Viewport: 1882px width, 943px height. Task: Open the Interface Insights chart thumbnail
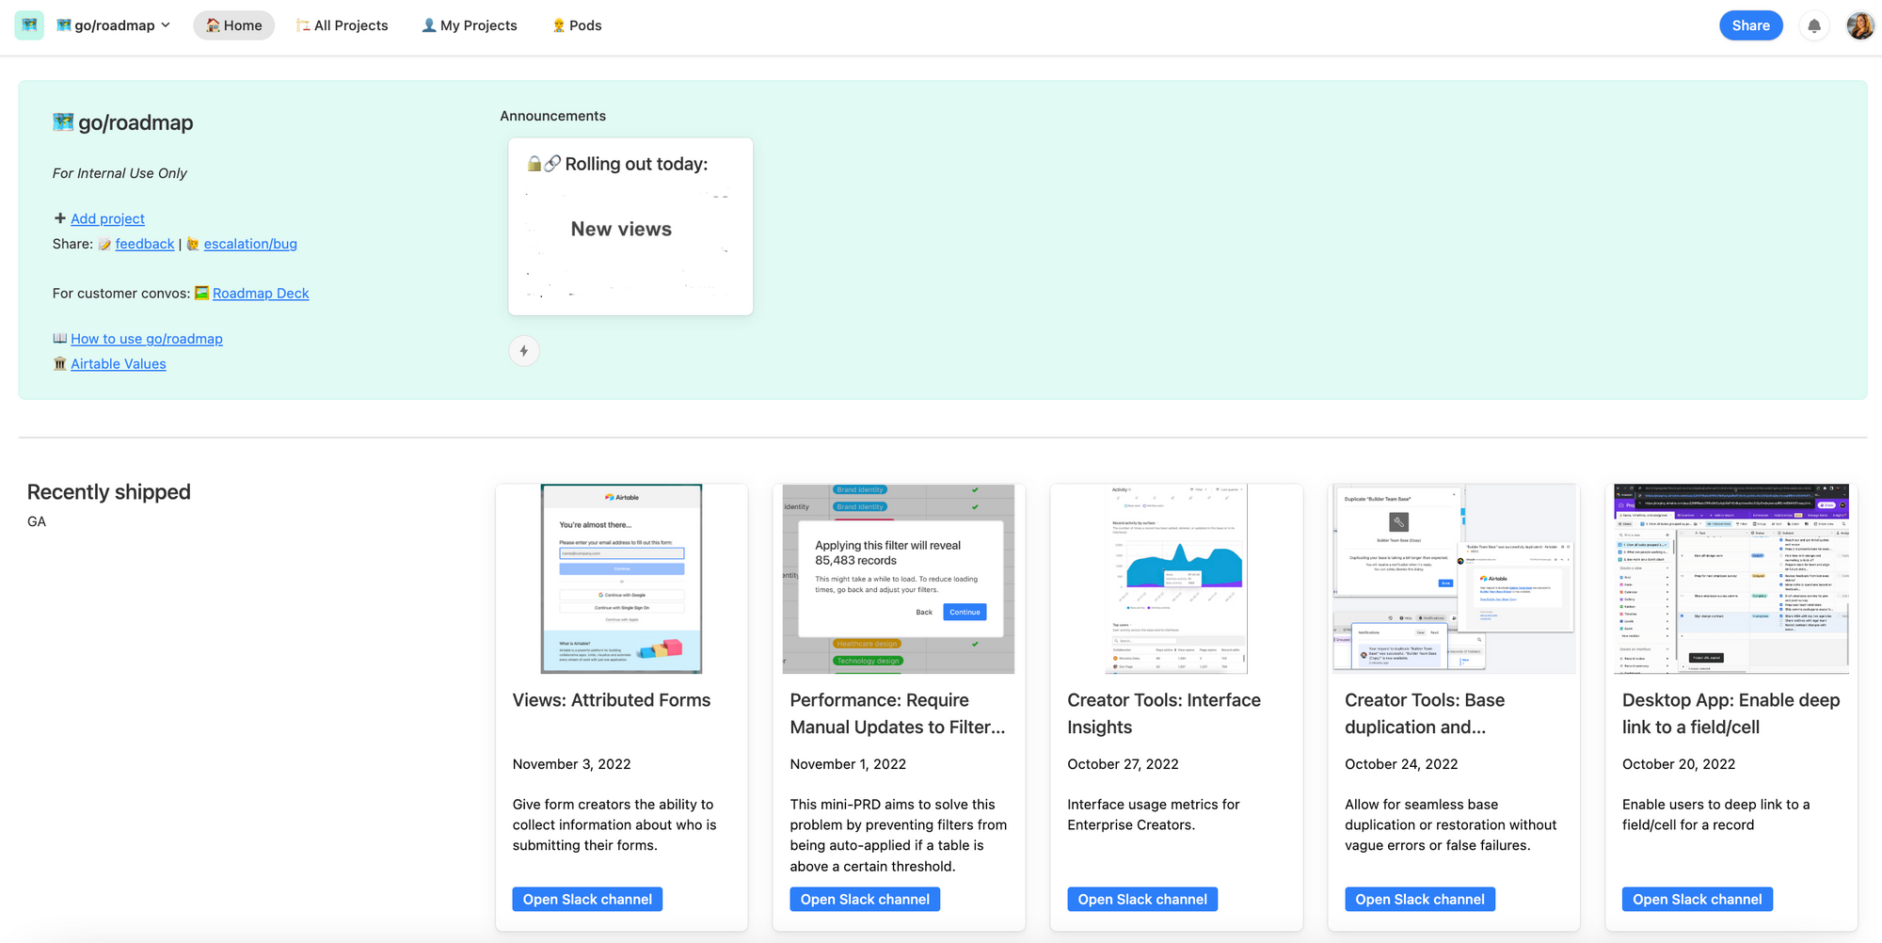coord(1176,579)
